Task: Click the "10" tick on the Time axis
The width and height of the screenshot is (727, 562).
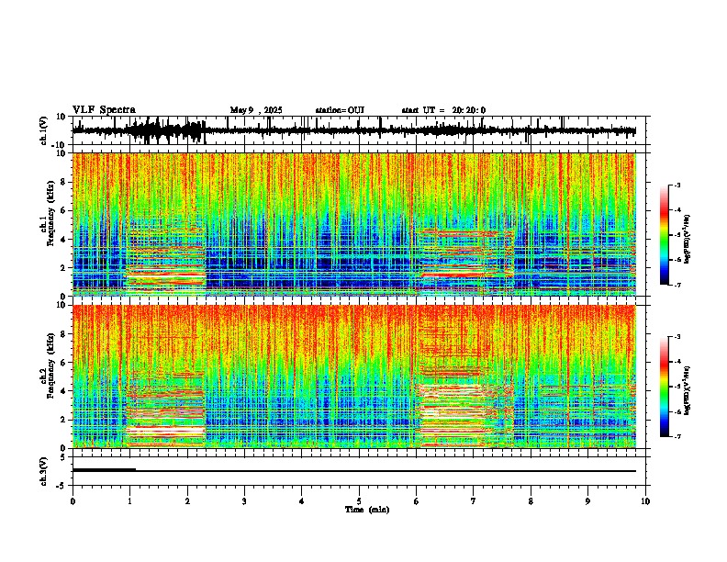Action: coord(645,501)
